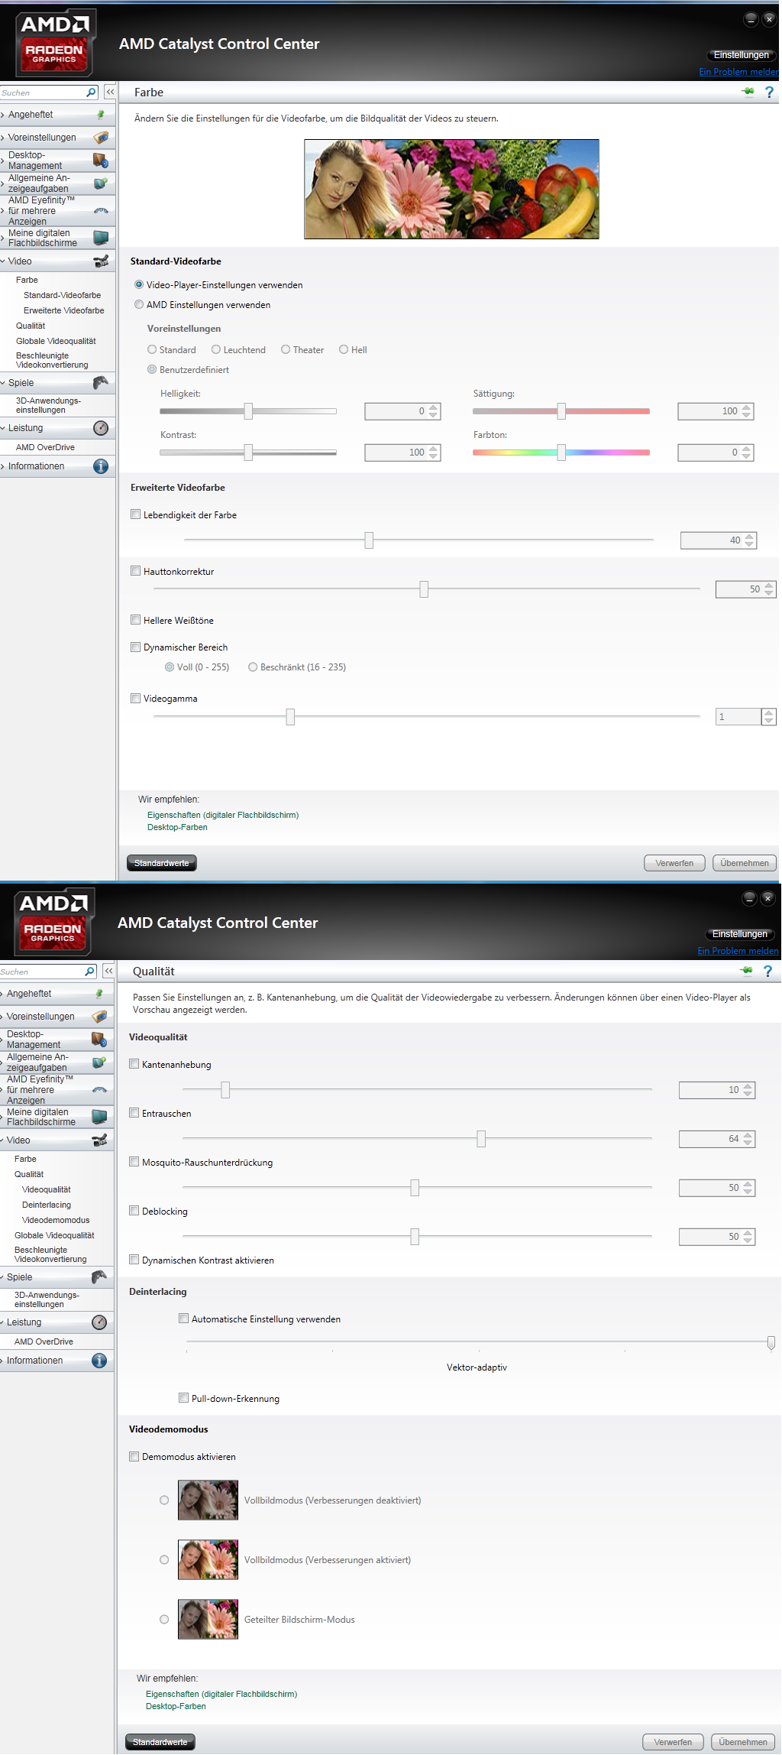Click the Farbton rainbow slider handle

pos(561,453)
